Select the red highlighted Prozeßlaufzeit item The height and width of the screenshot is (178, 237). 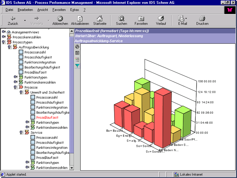[x=47, y=117]
